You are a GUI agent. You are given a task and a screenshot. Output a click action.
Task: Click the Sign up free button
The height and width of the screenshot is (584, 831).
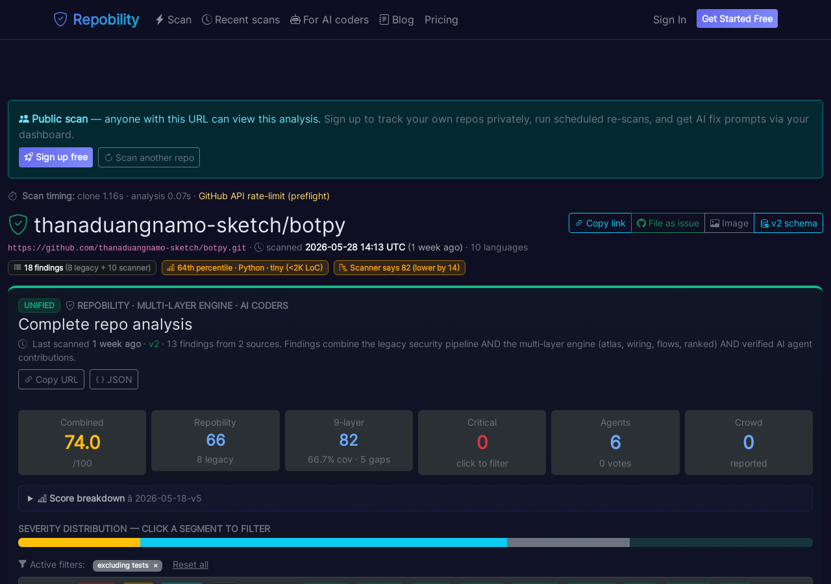tap(56, 157)
